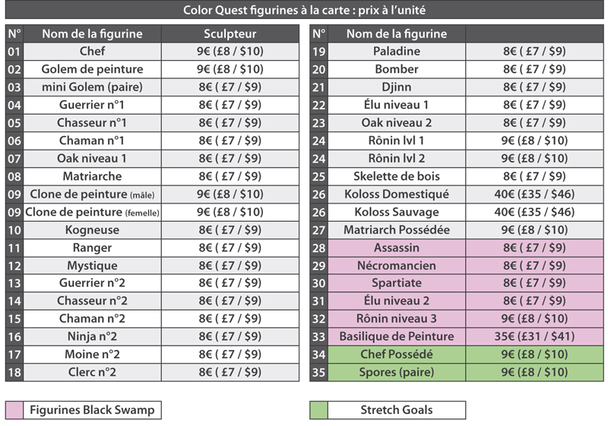Click the "Koloss Domestiqué" figurine name

click(396, 194)
